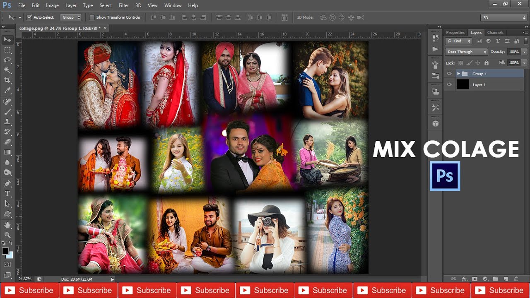Image resolution: width=530 pixels, height=298 pixels.
Task: Switch to the Channels tab
Action: tap(495, 32)
